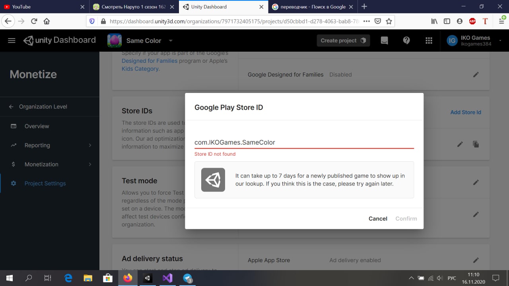Click the disabled Confirm button
Image resolution: width=509 pixels, height=286 pixels.
pyautogui.click(x=406, y=218)
